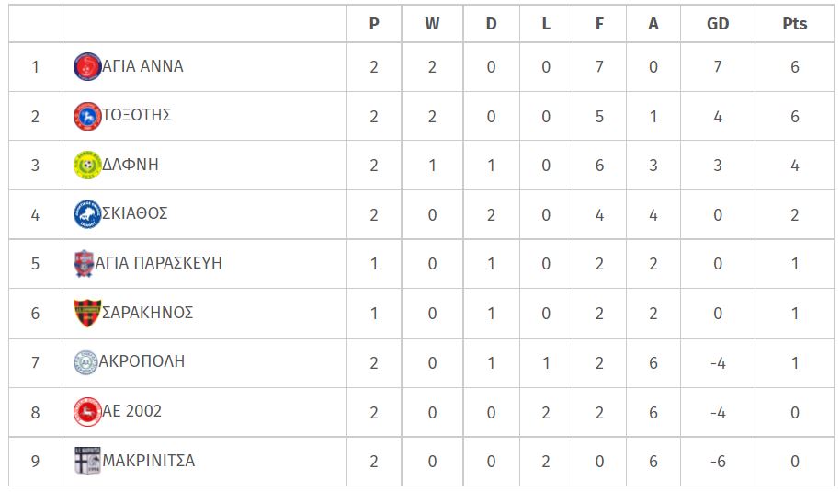Click the ΣΑΡΑΚΗΝΟΣ red-black shield logo
840x492 pixels.
coord(87,313)
